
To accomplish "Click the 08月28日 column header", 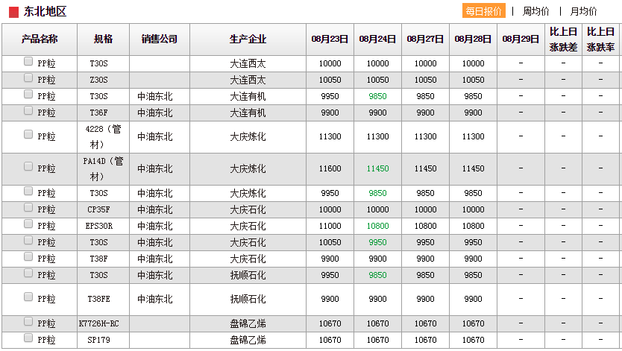I will 474,39.
